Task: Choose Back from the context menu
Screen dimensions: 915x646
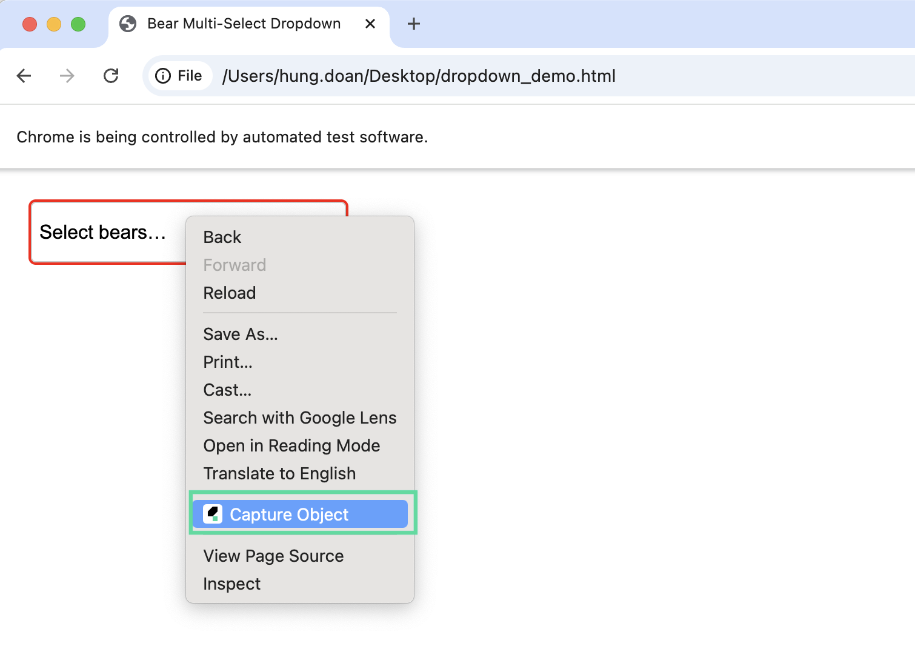Action: click(222, 237)
